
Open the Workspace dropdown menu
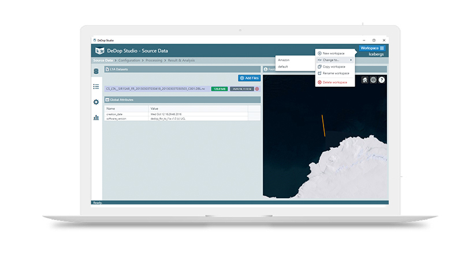372,48
